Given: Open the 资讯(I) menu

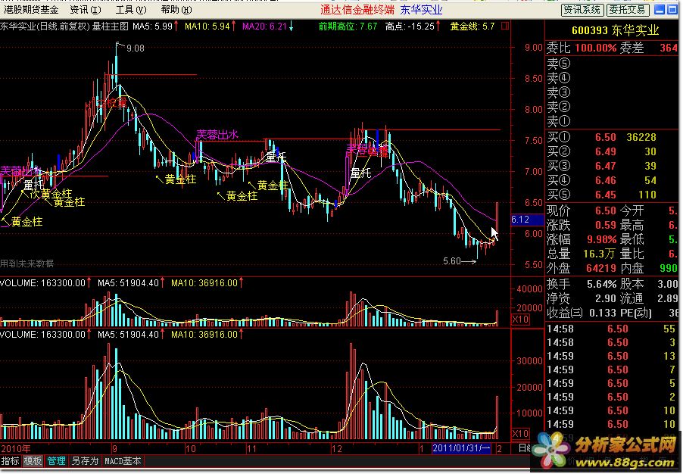Looking at the screenshot, I should pos(86,10).
